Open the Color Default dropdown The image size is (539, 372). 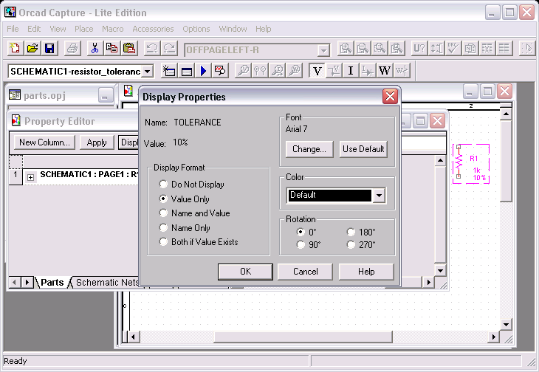pos(379,196)
